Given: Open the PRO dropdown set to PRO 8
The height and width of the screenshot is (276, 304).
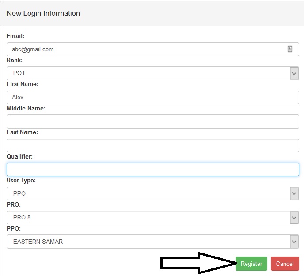Looking at the screenshot, I should pos(152,217).
